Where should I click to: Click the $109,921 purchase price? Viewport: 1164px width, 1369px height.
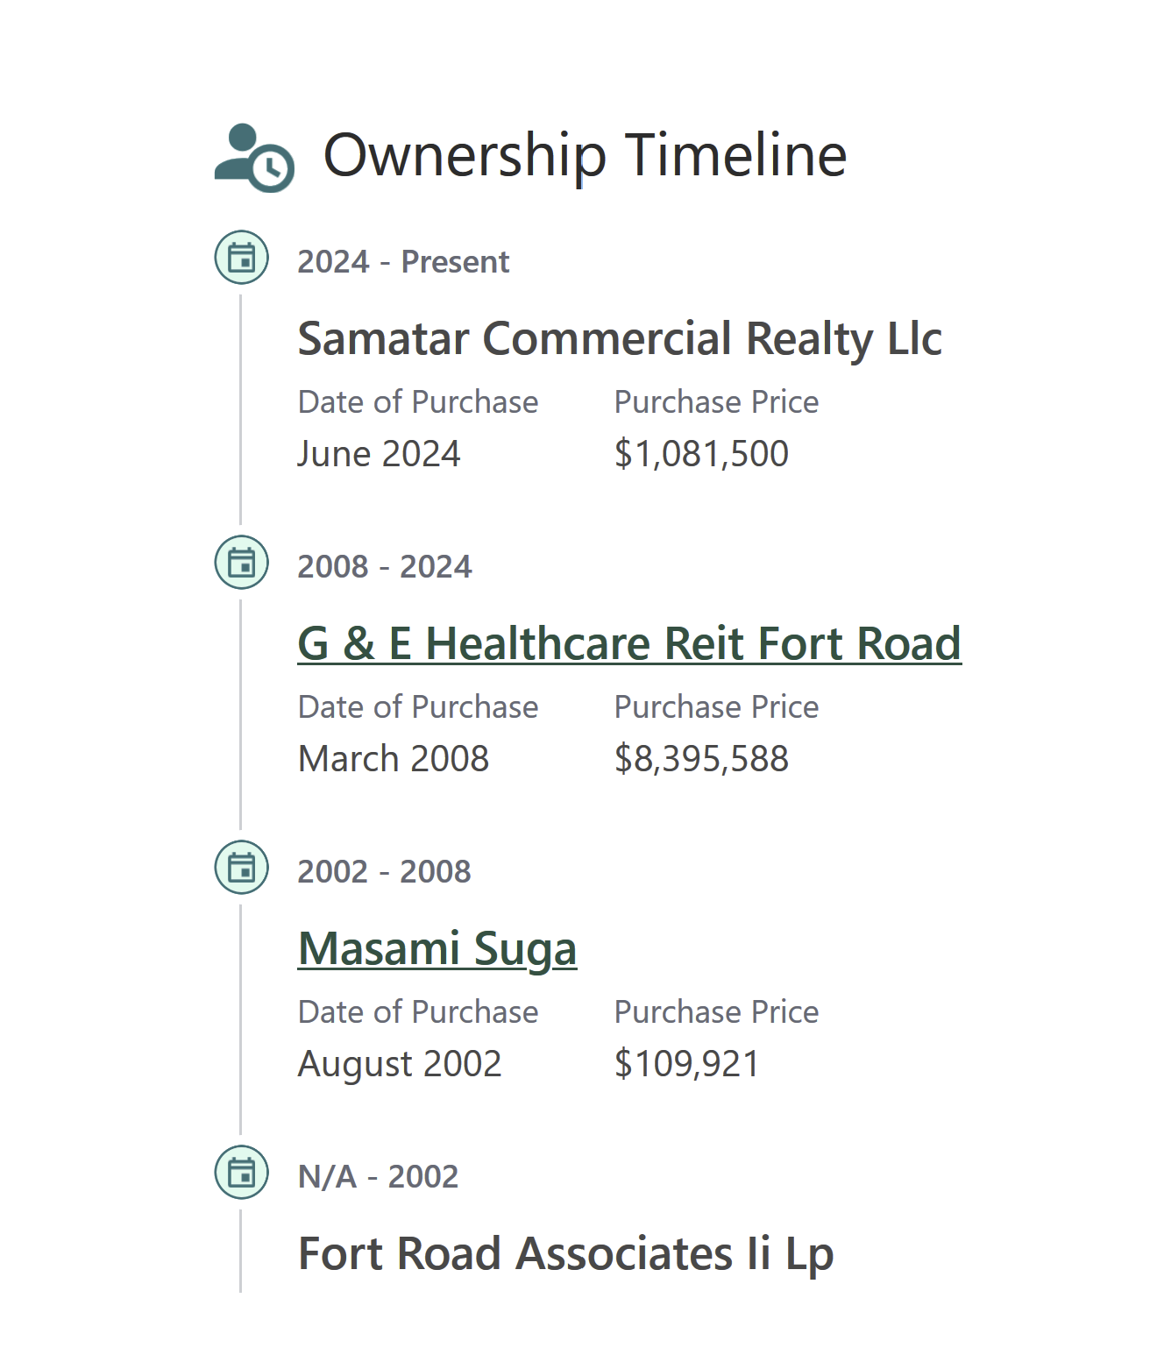click(686, 1064)
